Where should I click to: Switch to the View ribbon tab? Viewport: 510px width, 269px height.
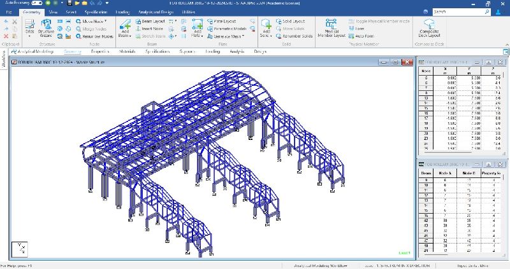coord(54,11)
